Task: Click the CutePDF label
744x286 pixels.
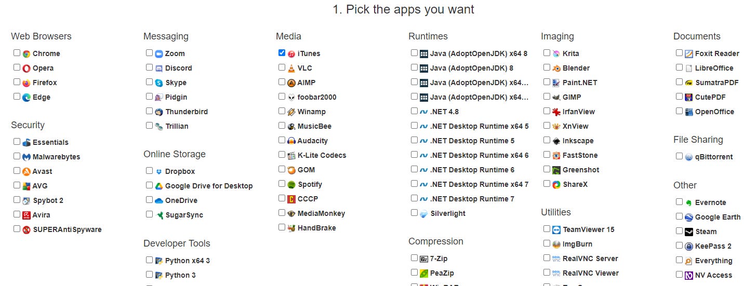Action: (x=710, y=97)
